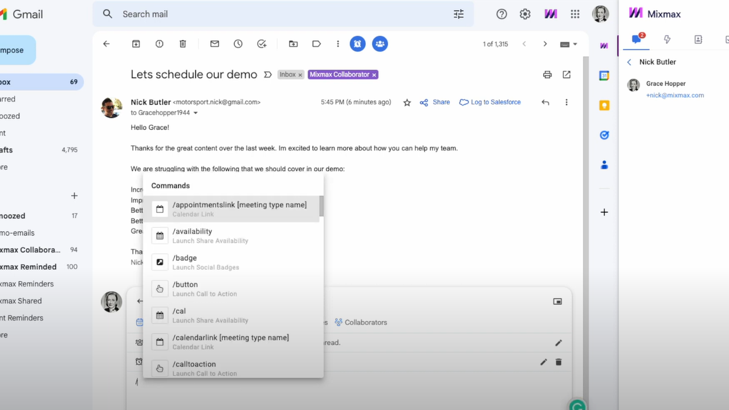Image resolution: width=729 pixels, height=410 pixels.
Task: Click the Reply arrow icon
Action: click(545, 102)
